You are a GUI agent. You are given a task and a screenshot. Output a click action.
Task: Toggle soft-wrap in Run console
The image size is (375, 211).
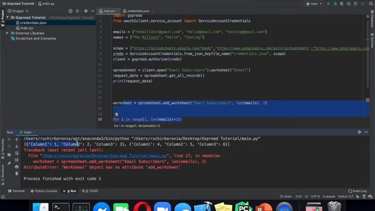pyautogui.click(x=17, y=153)
